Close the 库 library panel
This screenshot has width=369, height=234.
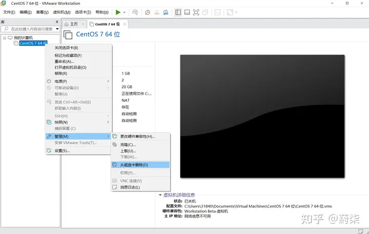(x=57, y=22)
